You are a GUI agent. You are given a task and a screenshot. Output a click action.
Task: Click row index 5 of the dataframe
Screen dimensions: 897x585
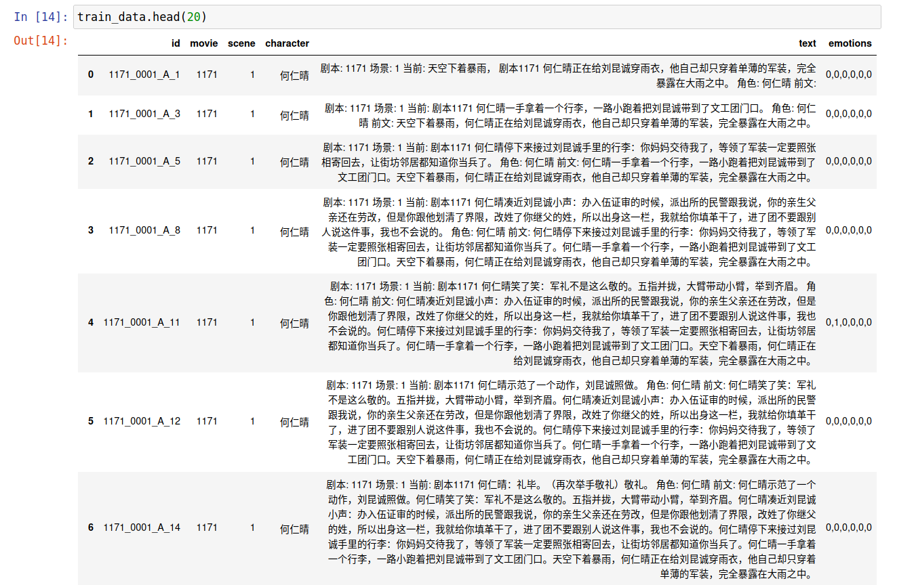tap(91, 422)
